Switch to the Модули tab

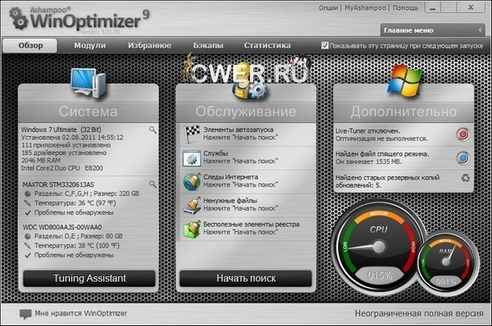(90, 45)
